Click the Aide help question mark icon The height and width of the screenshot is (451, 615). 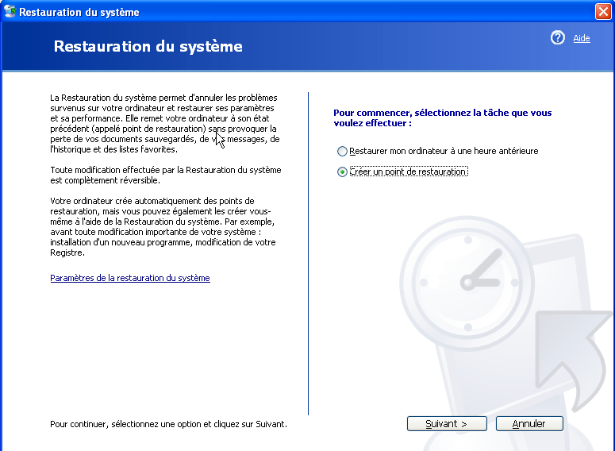point(557,38)
